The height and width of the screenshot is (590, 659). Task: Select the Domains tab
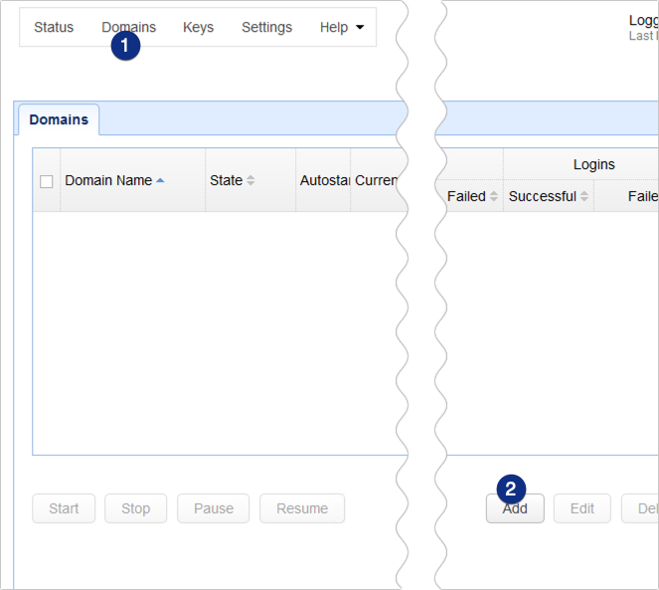[59, 119]
